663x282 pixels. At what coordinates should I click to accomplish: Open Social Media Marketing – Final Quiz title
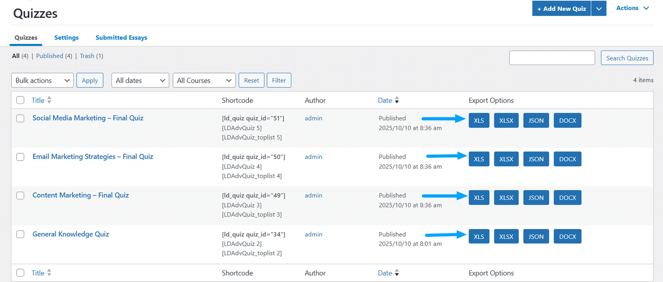coord(88,118)
